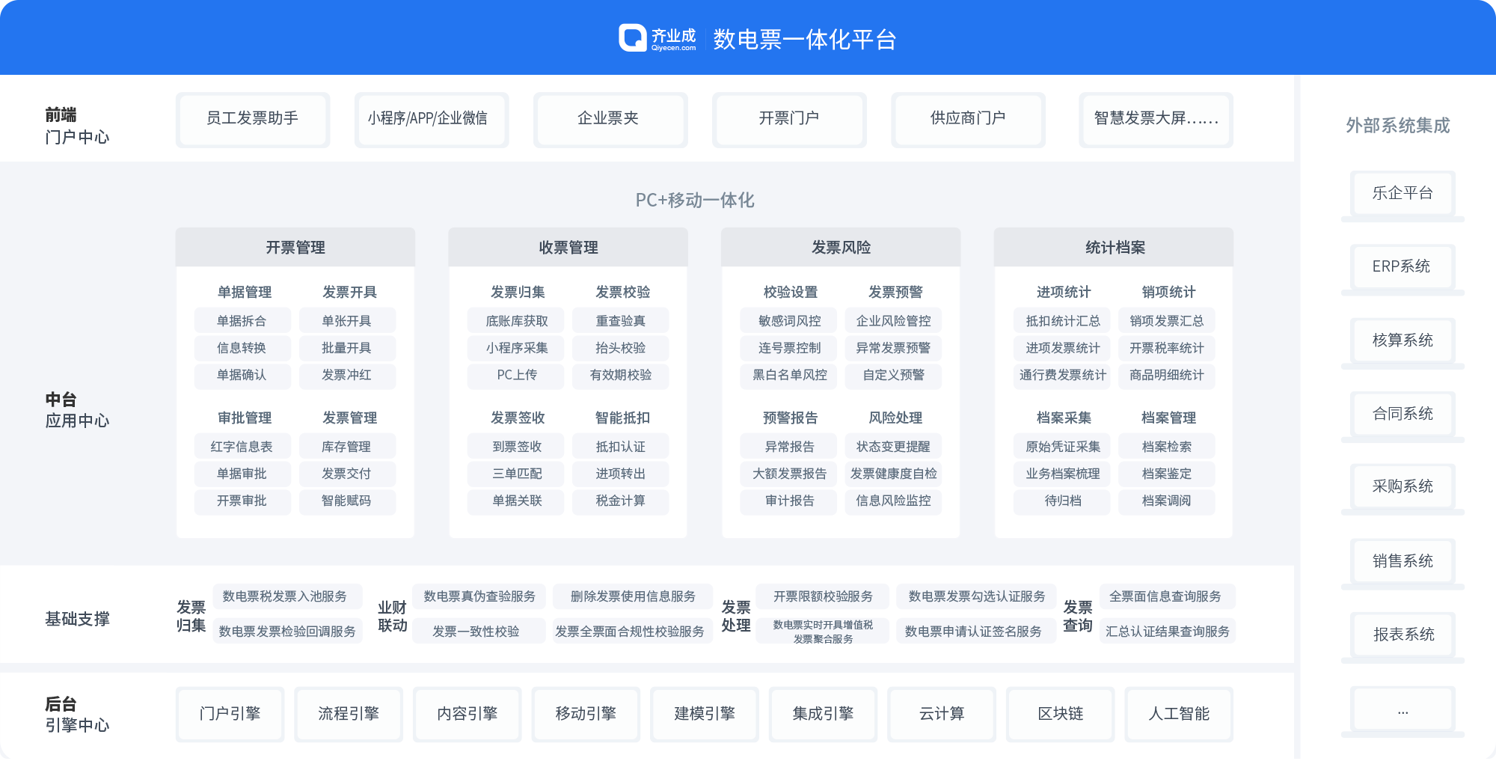Click 黑白名单风控 in 校验设置
Viewport: 1496px width, 761px height.
789,375
